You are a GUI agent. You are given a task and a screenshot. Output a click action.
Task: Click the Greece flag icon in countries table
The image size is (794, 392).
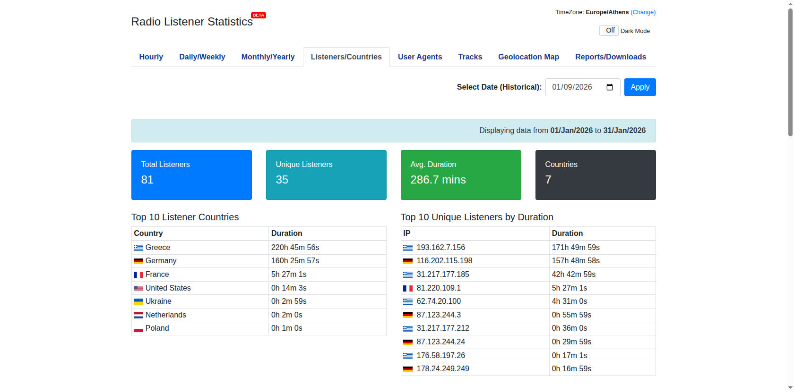click(138, 248)
